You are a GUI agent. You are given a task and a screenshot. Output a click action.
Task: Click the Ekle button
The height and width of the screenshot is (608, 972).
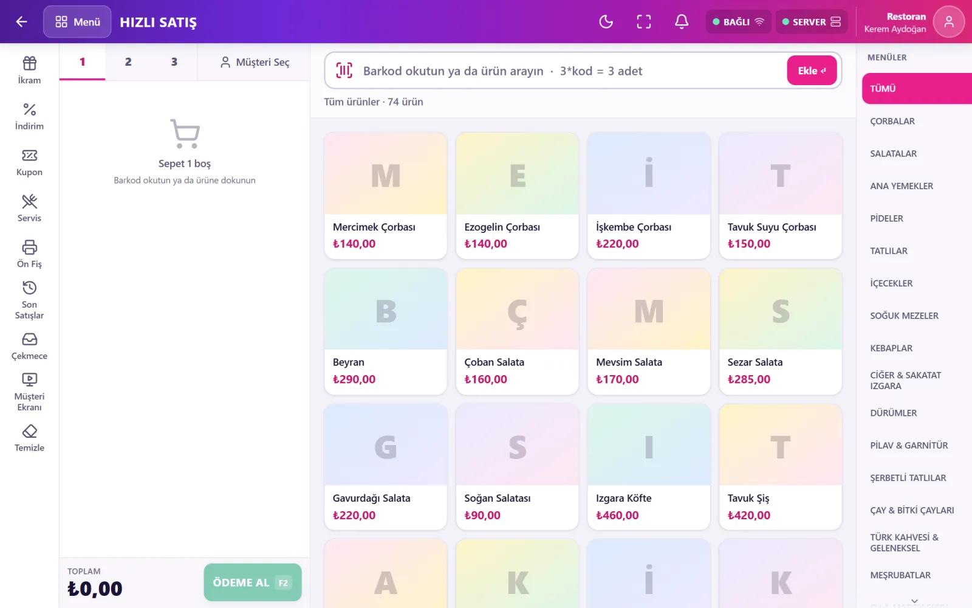tap(812, 71)
